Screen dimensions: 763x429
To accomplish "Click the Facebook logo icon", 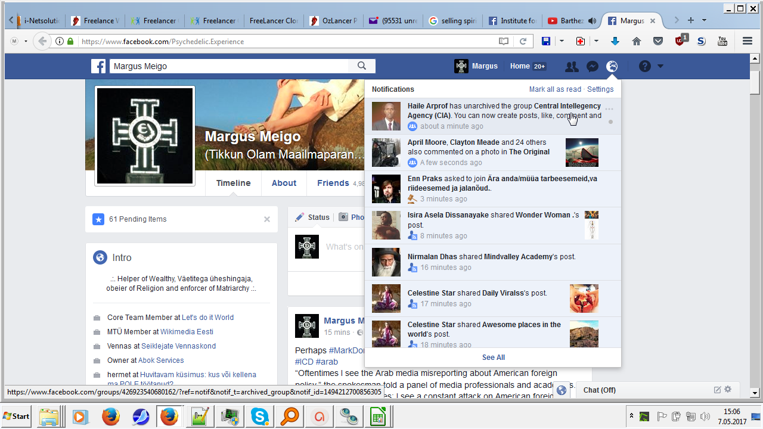I will [98, 66].
